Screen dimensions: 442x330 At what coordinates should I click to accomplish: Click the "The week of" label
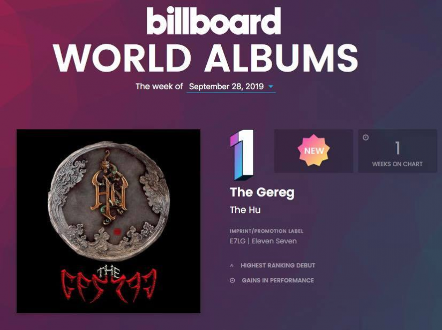click(x=159, y=86)
